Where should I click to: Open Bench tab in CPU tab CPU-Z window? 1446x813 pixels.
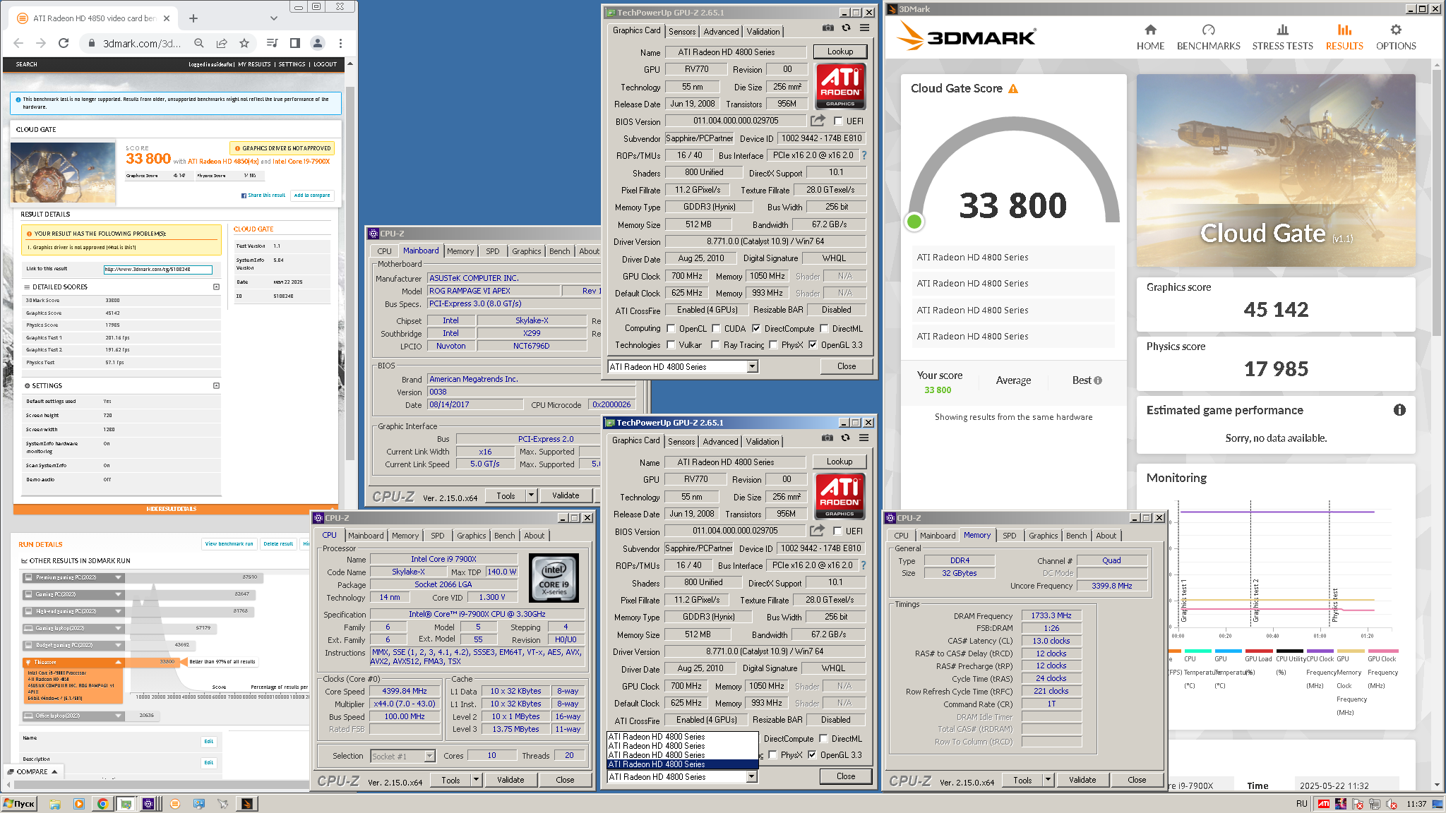click(x=504, y=536)
